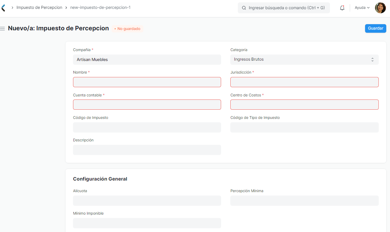Click new-impuesto-de-percepcion-1 breadcrumb

tap(100, 7)
